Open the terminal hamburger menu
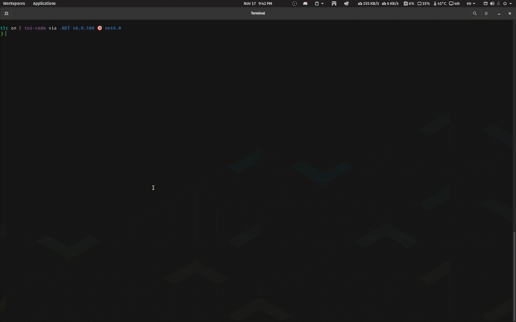This screenshot has width=516, height=322. [x=486, y=13]
